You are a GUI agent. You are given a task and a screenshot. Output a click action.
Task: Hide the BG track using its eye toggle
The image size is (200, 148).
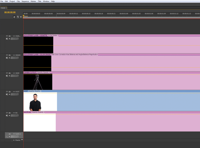tap(7, 113)
